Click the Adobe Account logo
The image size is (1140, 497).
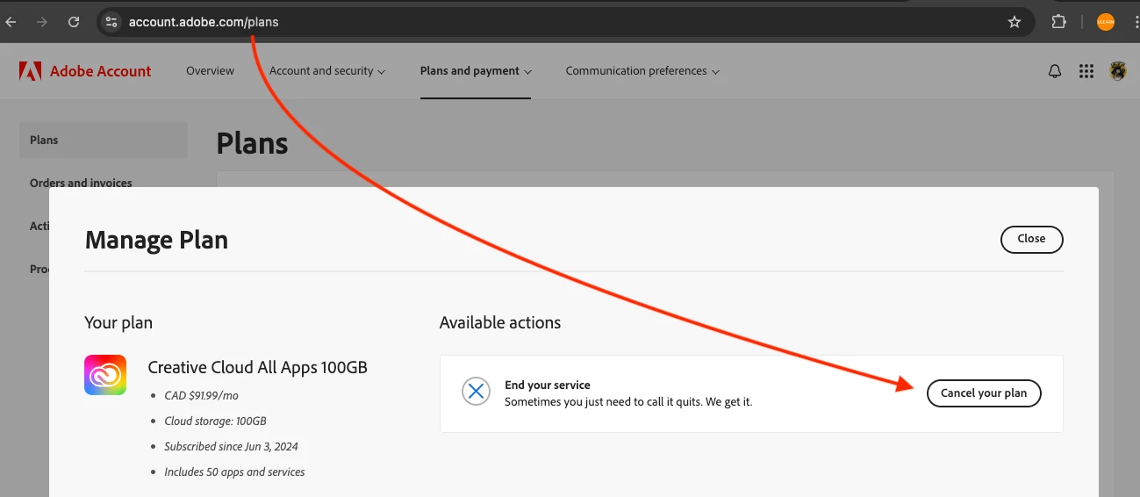tap(85, 71)
